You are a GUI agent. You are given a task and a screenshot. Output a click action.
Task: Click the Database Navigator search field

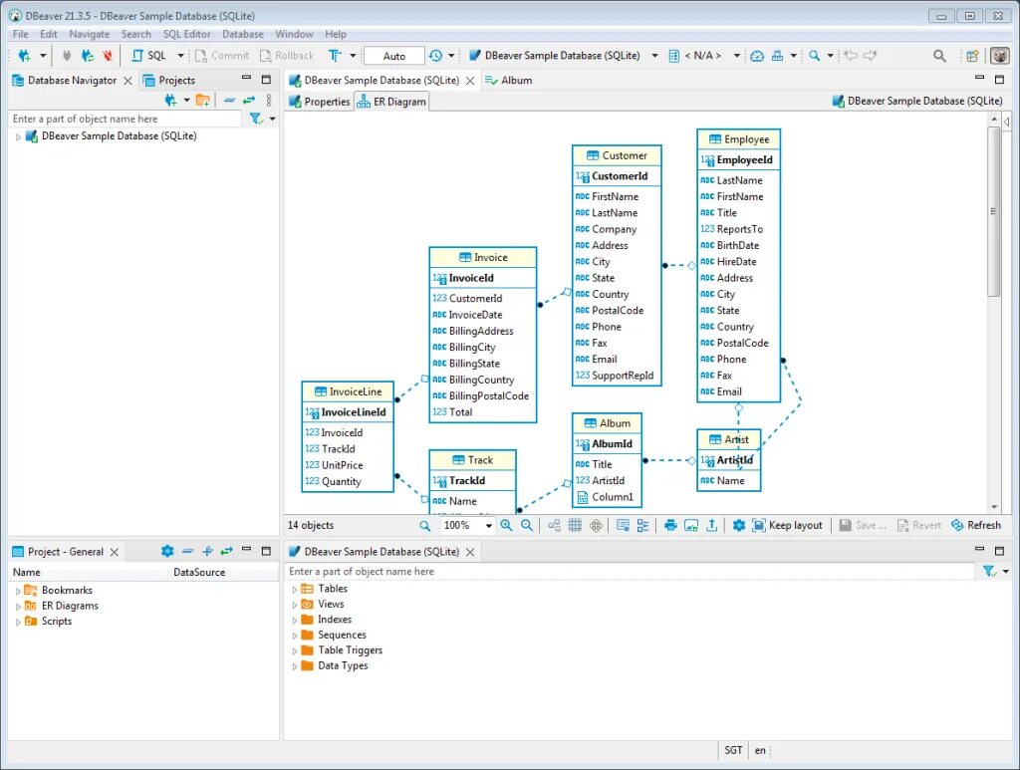(x=125, y=119)
